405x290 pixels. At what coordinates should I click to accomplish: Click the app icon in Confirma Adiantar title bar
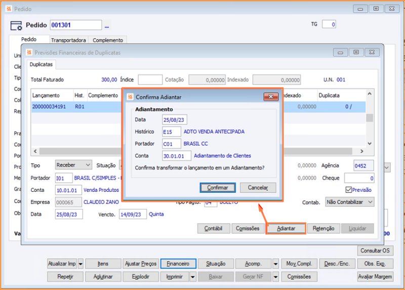click(130, 97)
